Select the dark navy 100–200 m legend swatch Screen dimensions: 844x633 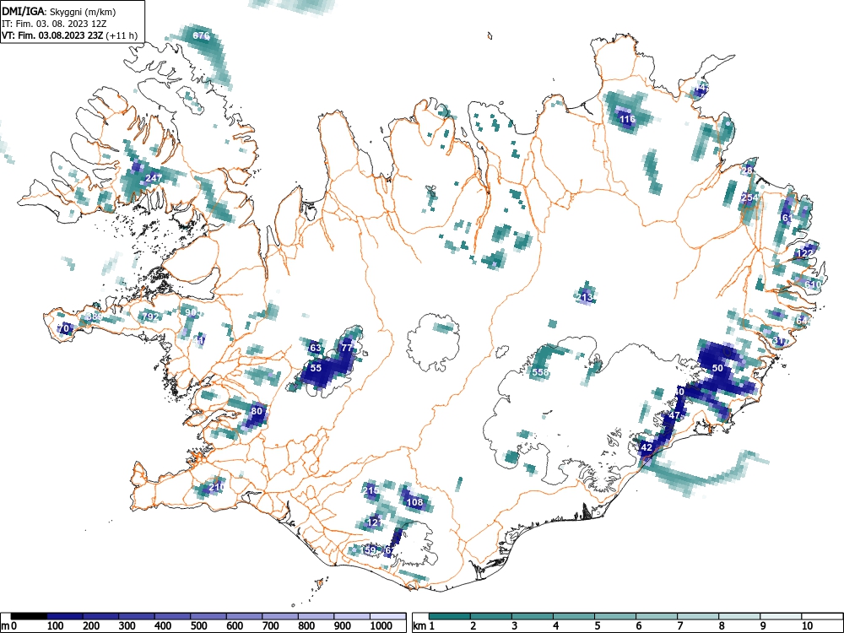65,616
